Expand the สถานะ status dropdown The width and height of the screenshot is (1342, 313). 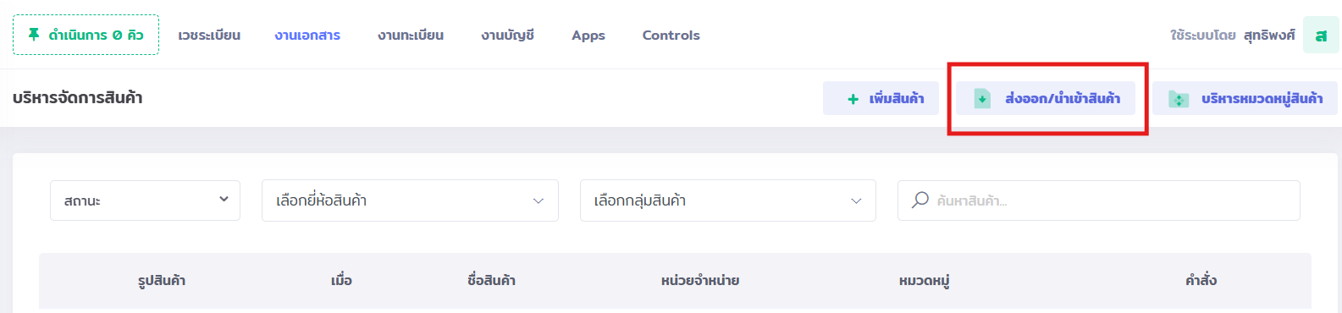tap(146, 200)
